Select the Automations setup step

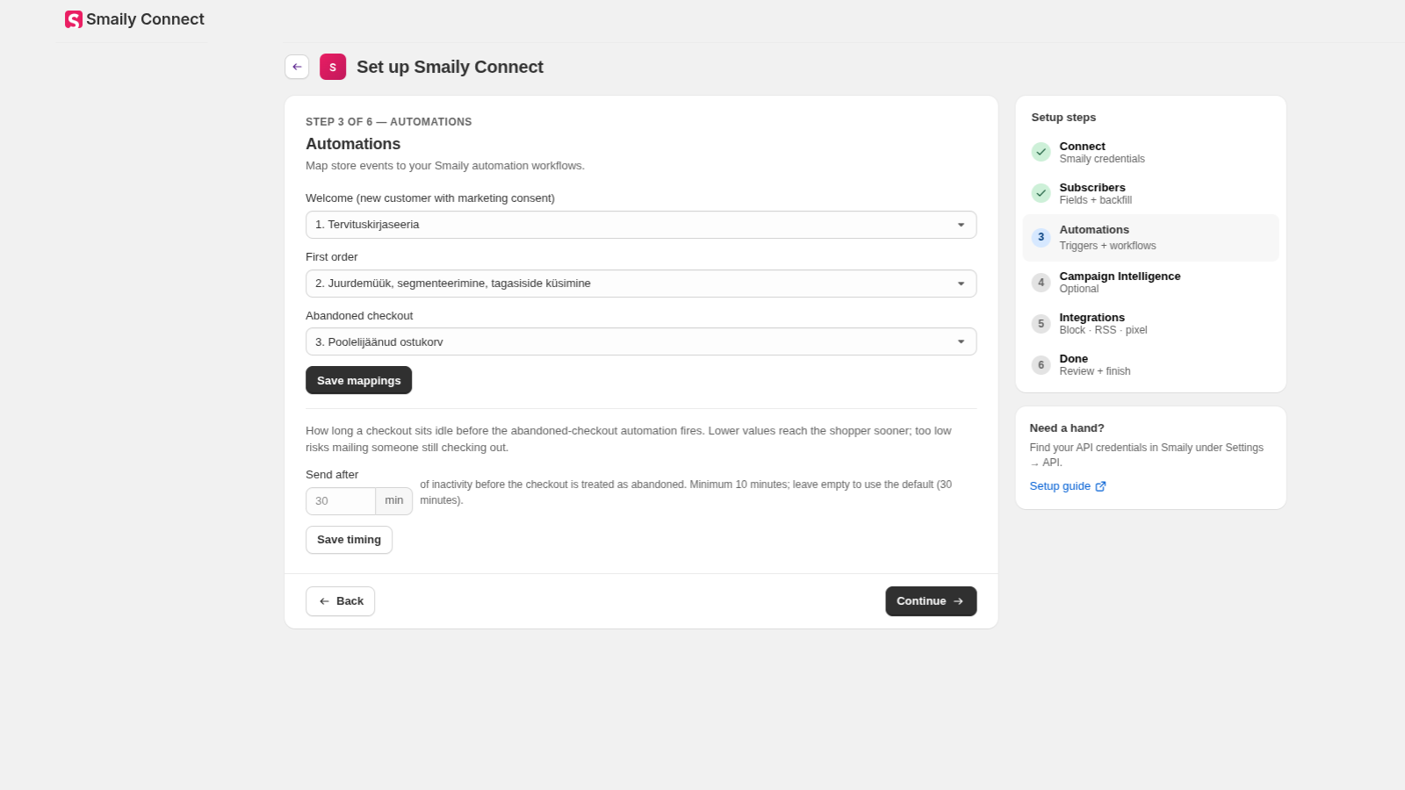click(x=1150, y=238)
